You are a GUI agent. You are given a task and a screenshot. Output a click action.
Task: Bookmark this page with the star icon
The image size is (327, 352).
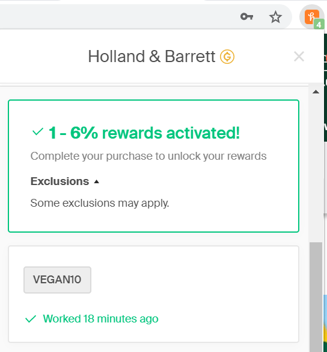pyautogui.click(x=275, y=17)
